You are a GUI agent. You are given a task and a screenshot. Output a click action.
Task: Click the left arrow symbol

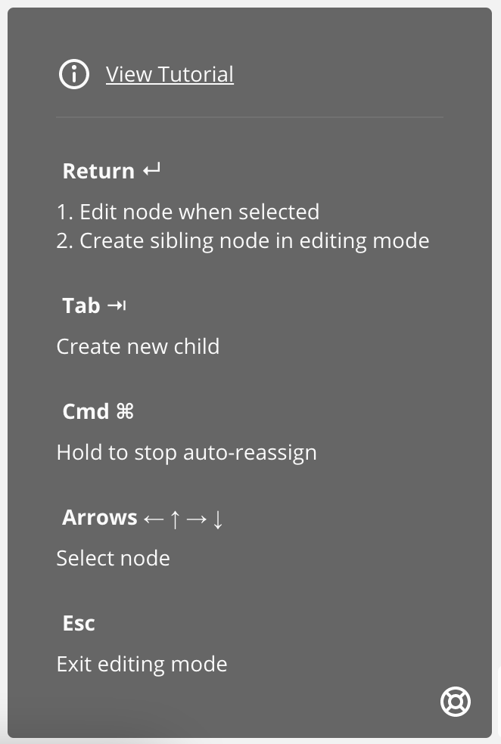[153, 519]
